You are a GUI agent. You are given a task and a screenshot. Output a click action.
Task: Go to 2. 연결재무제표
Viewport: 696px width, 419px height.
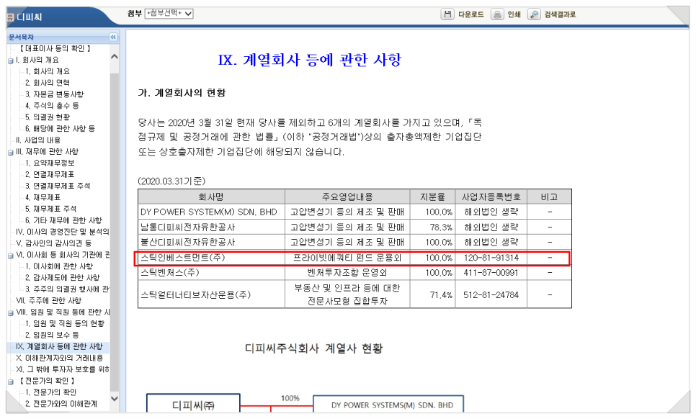coord(50,175)
